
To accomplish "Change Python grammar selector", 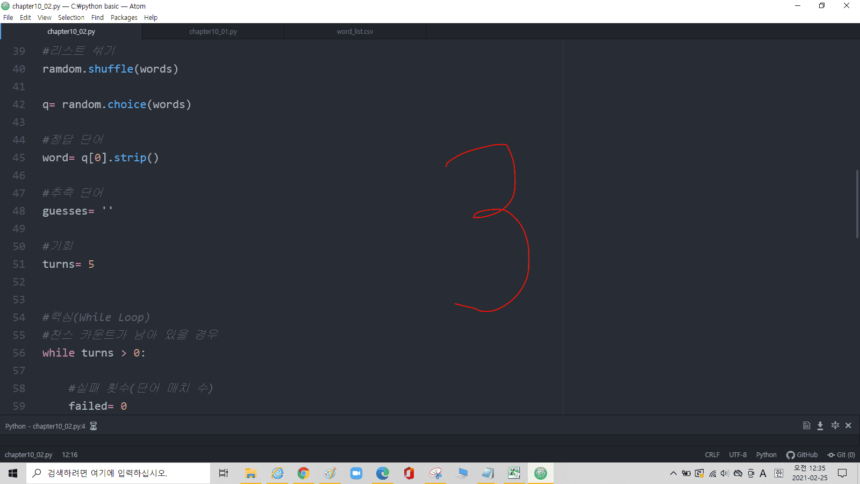I will click(766, 454).
